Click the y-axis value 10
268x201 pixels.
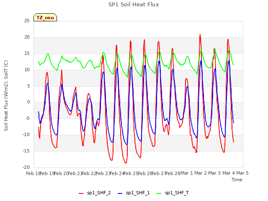(27, 70)
